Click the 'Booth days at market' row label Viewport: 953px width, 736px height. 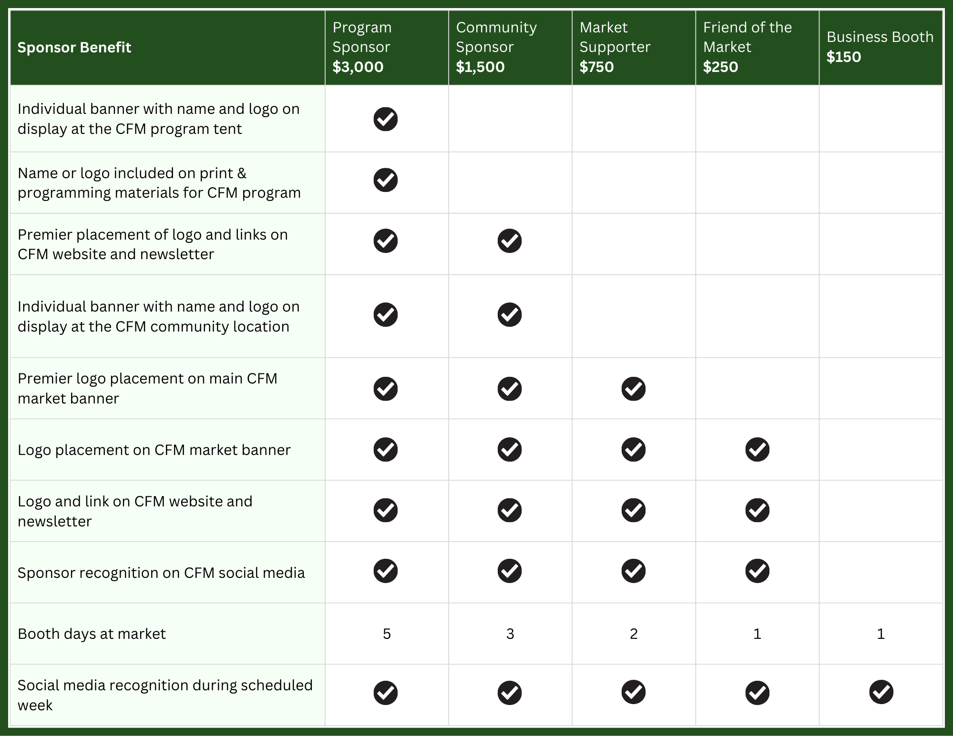click(92, 634)
